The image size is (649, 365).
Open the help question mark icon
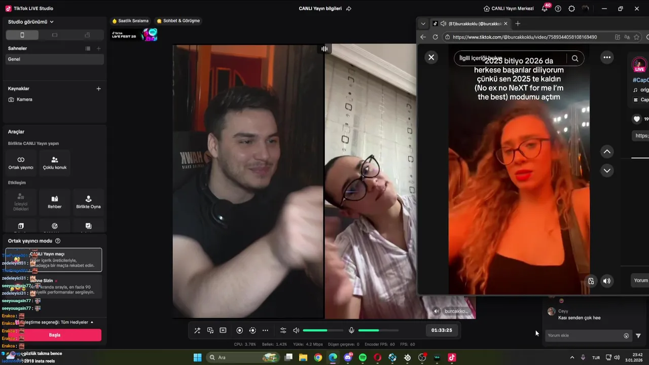(558, 9)
